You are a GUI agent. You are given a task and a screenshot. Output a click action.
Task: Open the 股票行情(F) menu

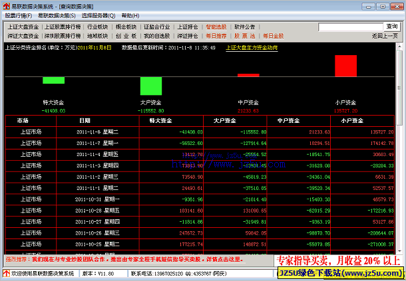pos(19,16)
